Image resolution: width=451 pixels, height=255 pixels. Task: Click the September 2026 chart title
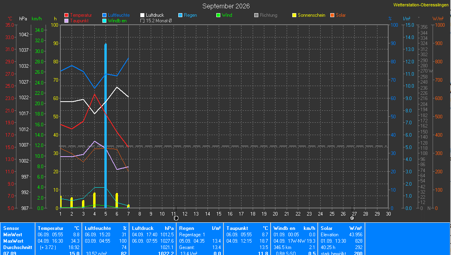point(226,6)
